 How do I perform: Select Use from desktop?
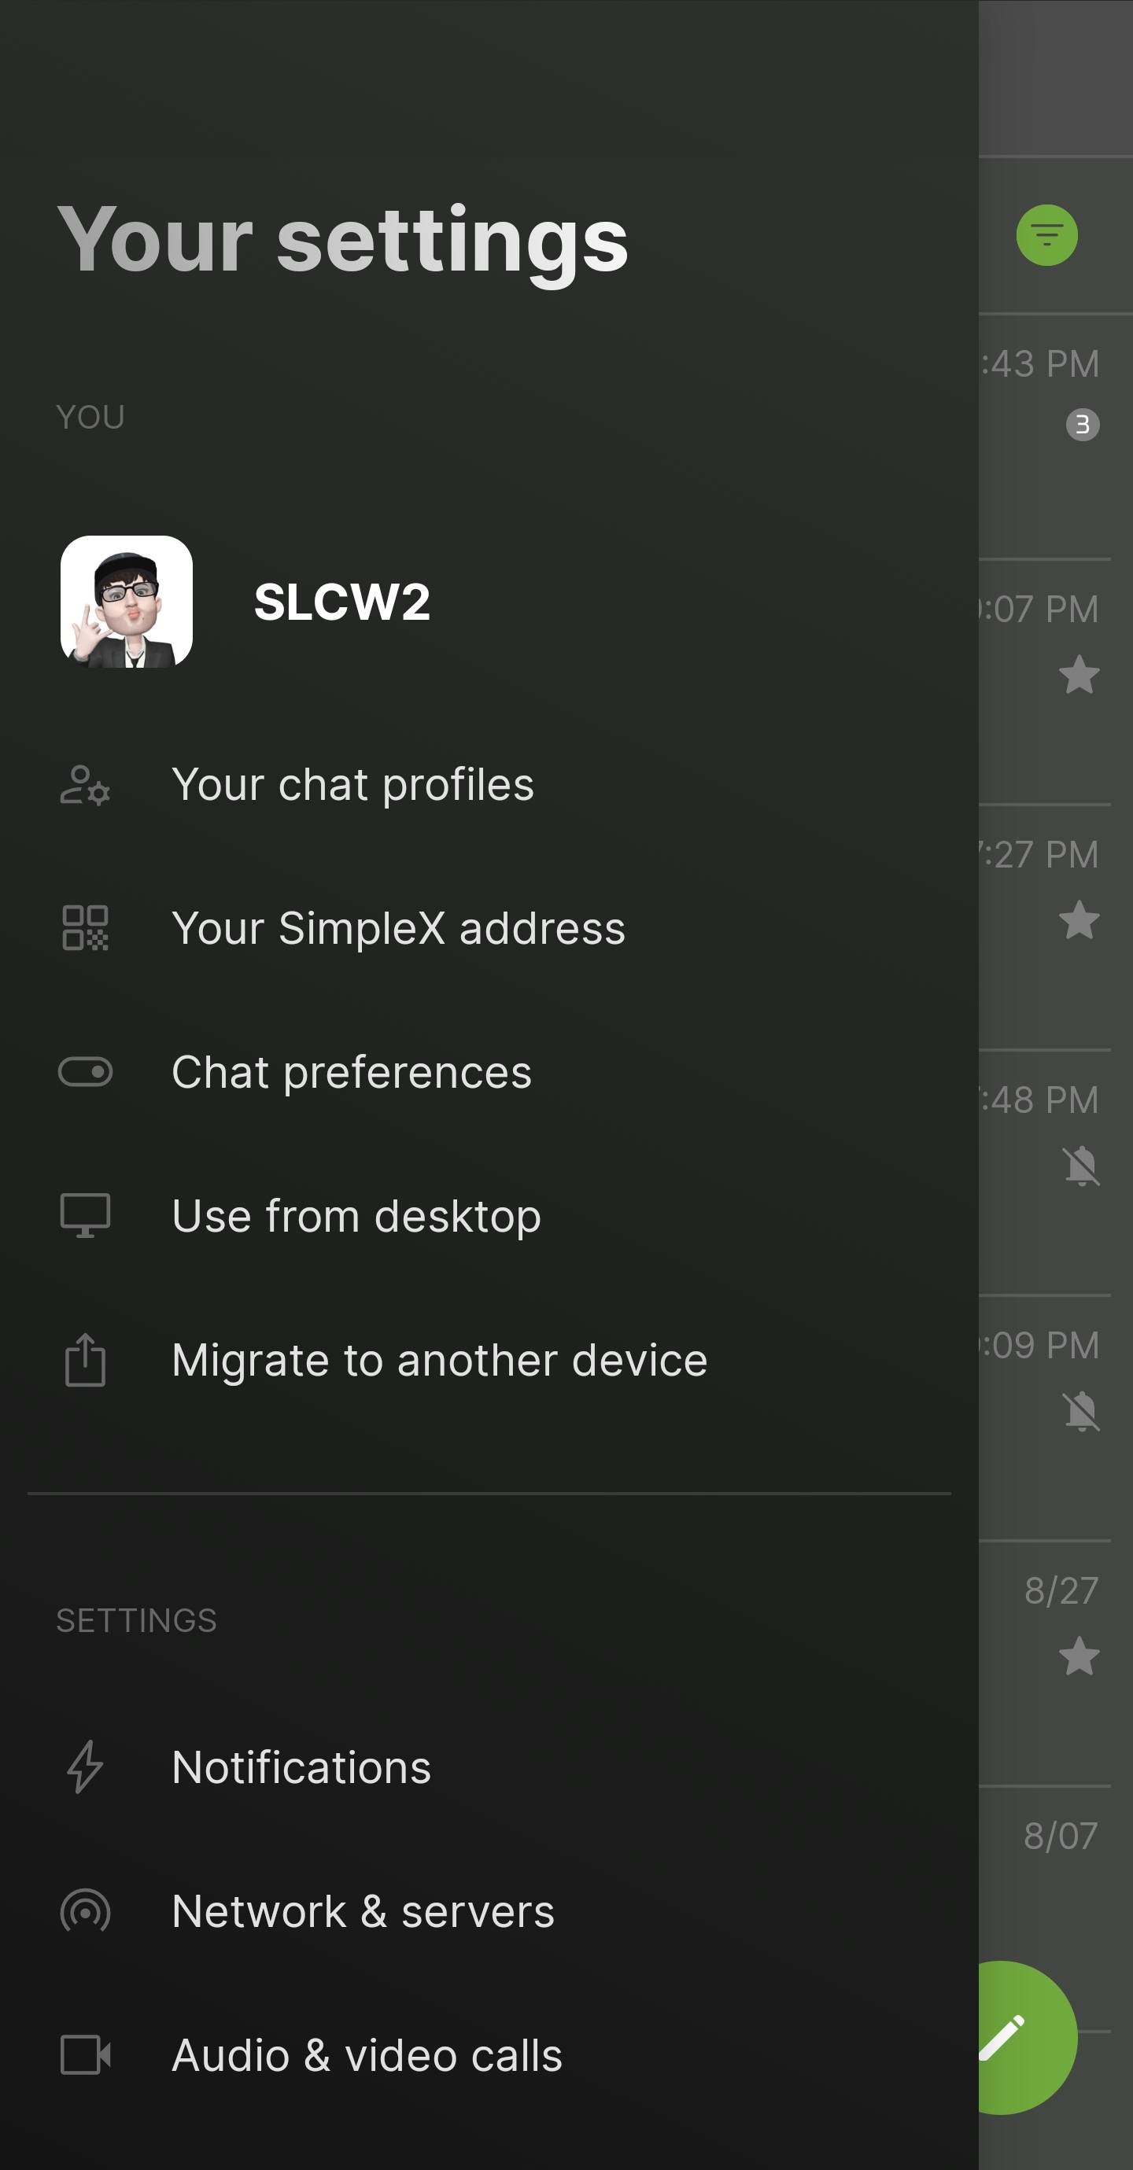tap(356, 1216)
